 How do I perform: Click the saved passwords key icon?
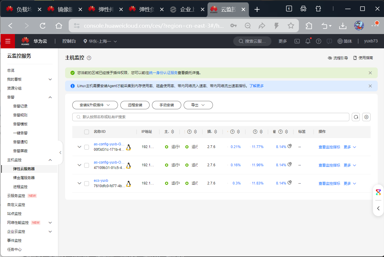point(234,26)
